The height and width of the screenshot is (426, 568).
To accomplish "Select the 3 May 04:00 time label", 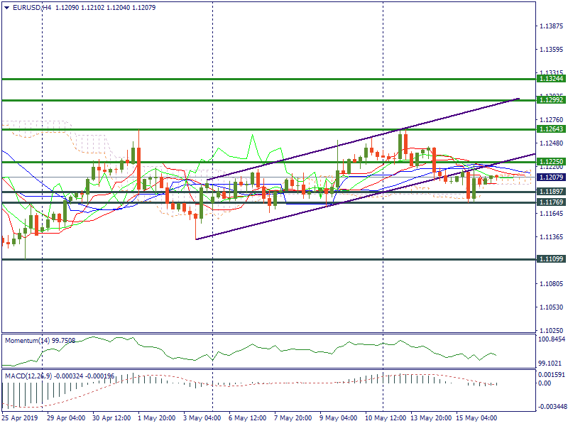I will coord(202,418).
